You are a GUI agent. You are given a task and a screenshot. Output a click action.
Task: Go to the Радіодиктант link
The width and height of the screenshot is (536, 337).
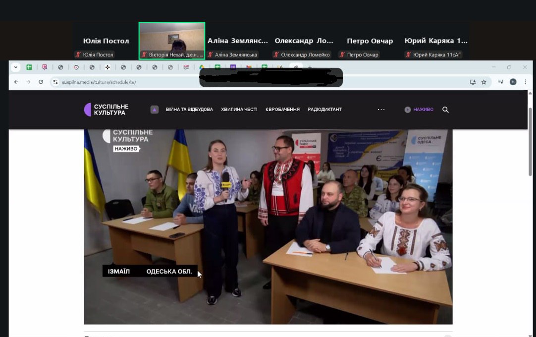pos(324,110)
